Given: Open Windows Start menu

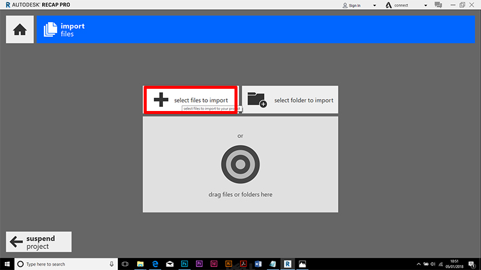Looking at the screenshot, I should [7, 264].
